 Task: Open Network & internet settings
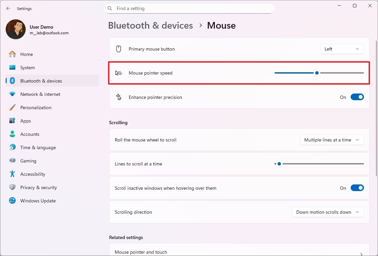[x=40, y=94]
